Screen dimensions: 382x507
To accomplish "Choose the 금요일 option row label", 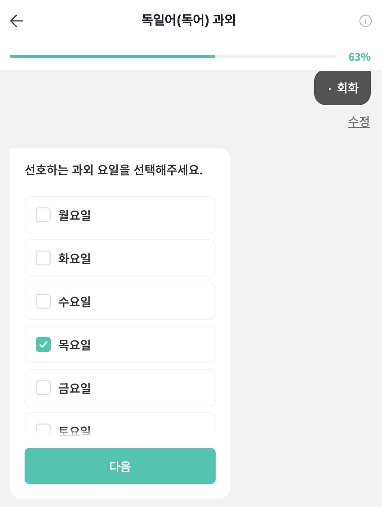I will click(x=75, y=388).
